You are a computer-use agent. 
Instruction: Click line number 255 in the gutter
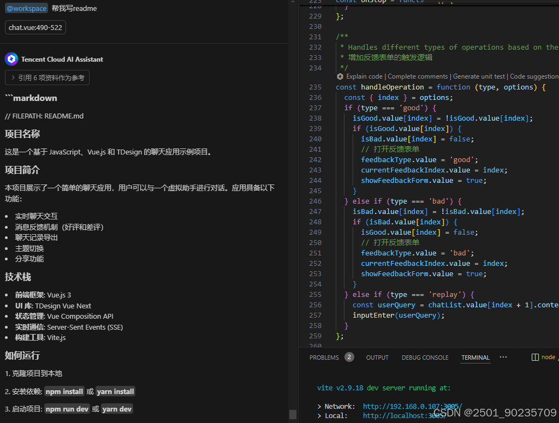point(315,295)
